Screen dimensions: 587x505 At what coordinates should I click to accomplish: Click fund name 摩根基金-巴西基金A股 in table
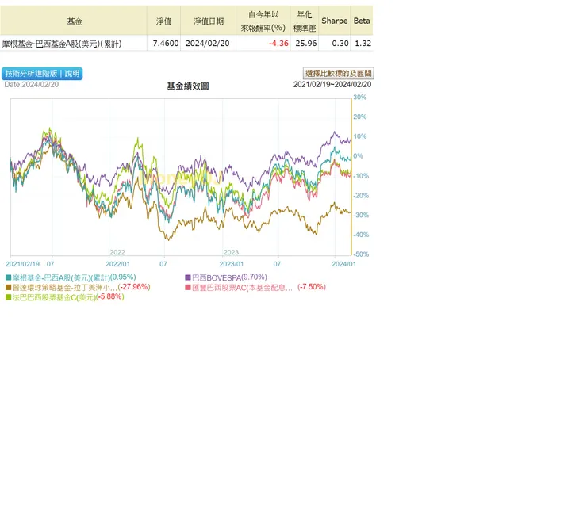click(x=62, y=44)
